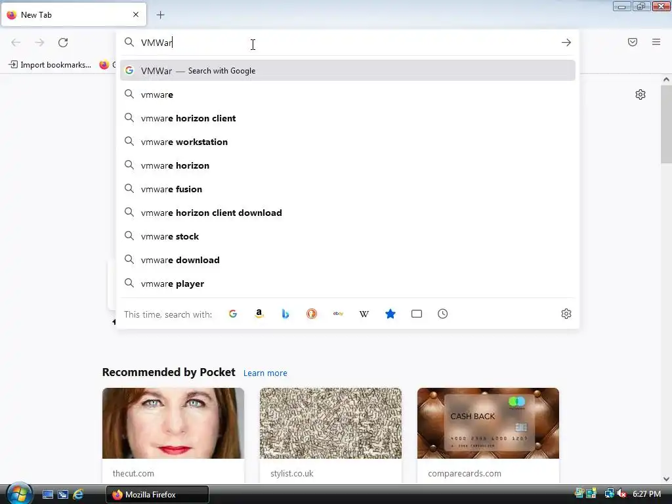Select the New Tab tab
Screen dimensions: 672x504
coord(73,14)
